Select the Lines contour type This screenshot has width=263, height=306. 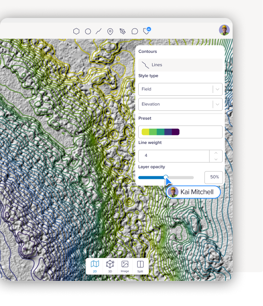click(x=180, y=65)
